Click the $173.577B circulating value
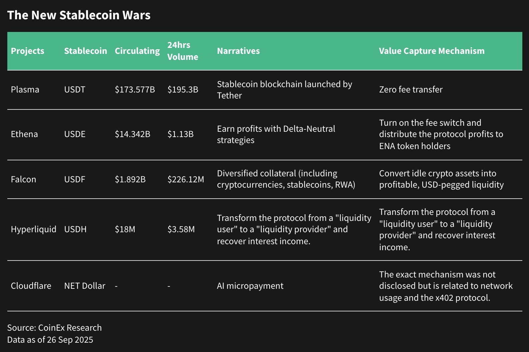This screenshot has height=352, width=529. (x=135, y=89)
